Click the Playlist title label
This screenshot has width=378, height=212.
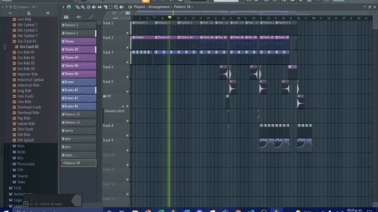pyautogui.click(x=139, y=7)
